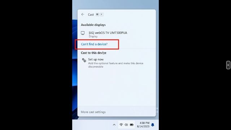The width and height of the screenshot is (231, 130).
Task: Click the play arrow tab at right edge
Action: [x=228, y=65]
